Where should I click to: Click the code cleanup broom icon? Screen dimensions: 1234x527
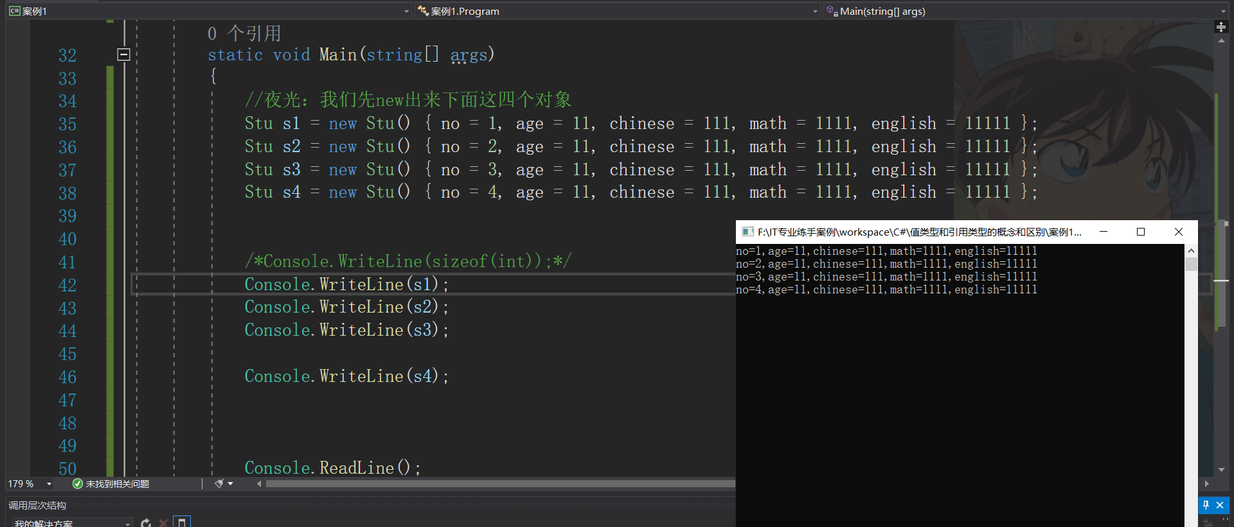click(x=219, y=483)
